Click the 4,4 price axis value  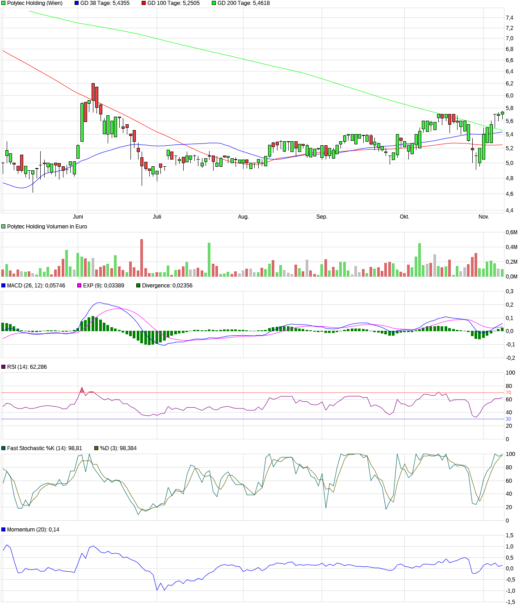coord(509,211)
